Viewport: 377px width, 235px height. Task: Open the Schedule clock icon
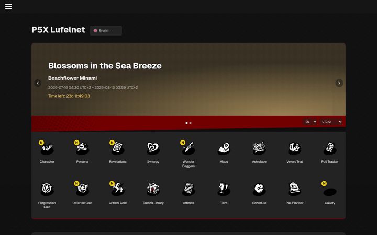(259, 189)
